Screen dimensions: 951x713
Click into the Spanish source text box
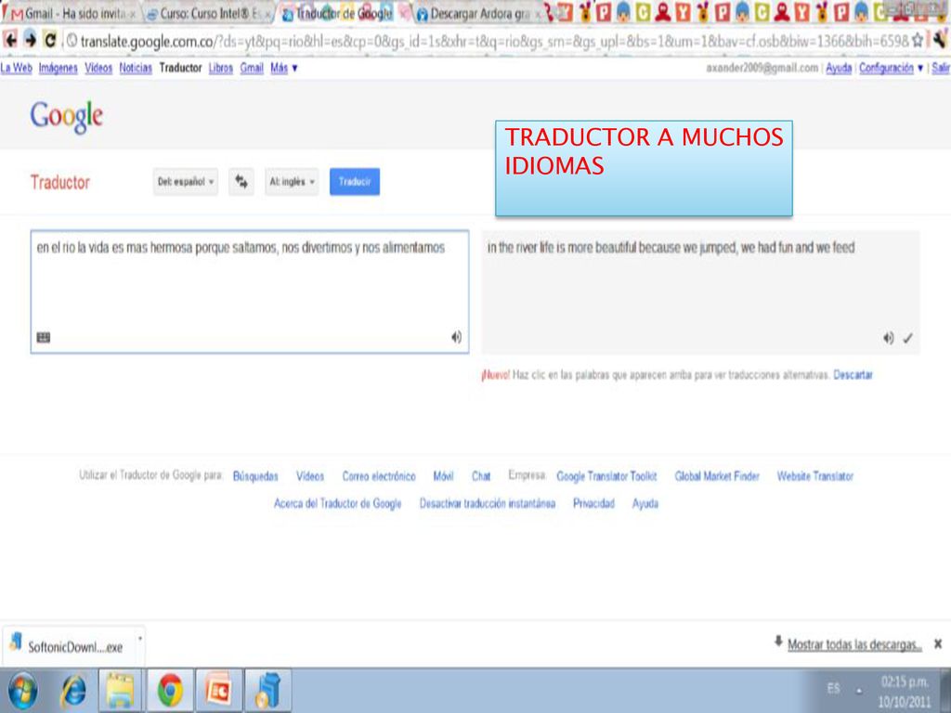click(250, 292)
